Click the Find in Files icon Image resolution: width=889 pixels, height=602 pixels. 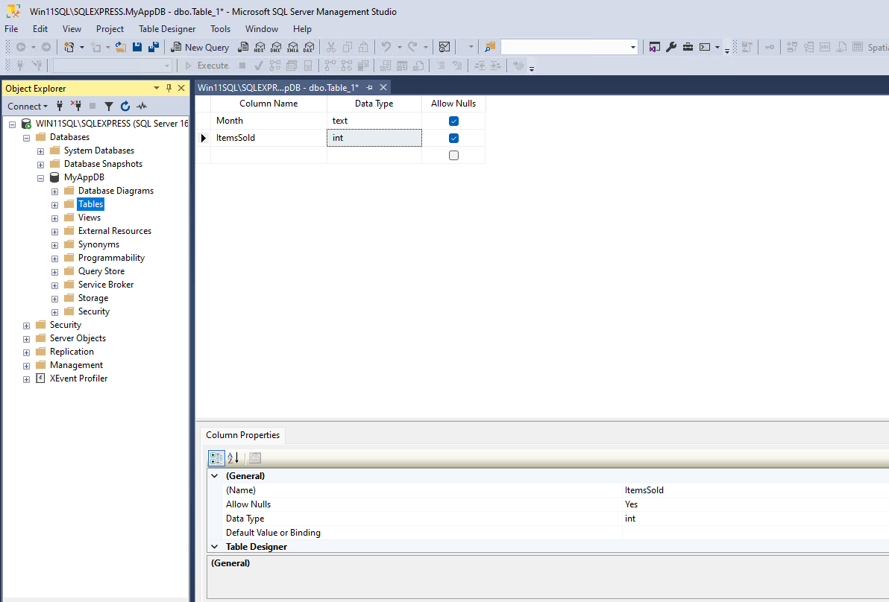point(490,47)
